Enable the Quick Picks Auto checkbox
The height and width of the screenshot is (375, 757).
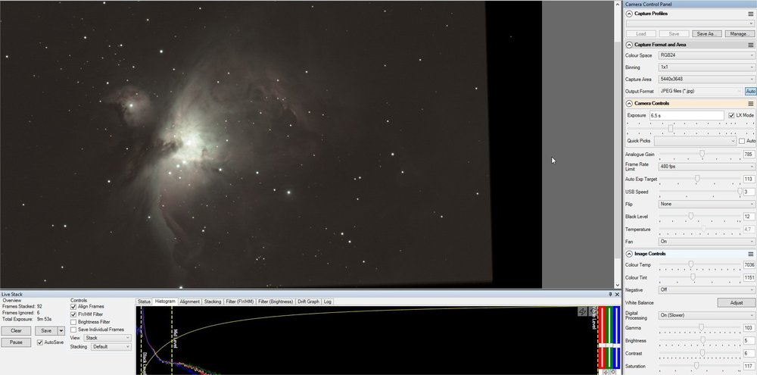(742, 141)
